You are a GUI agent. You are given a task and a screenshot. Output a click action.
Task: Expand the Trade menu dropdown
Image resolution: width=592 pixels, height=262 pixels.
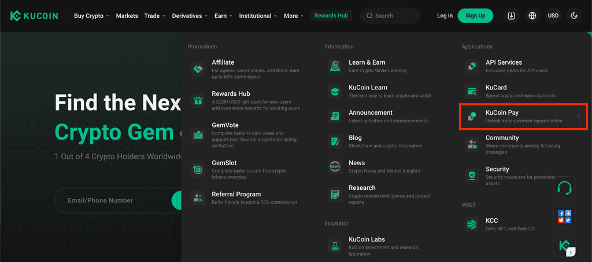pos(155,16)
